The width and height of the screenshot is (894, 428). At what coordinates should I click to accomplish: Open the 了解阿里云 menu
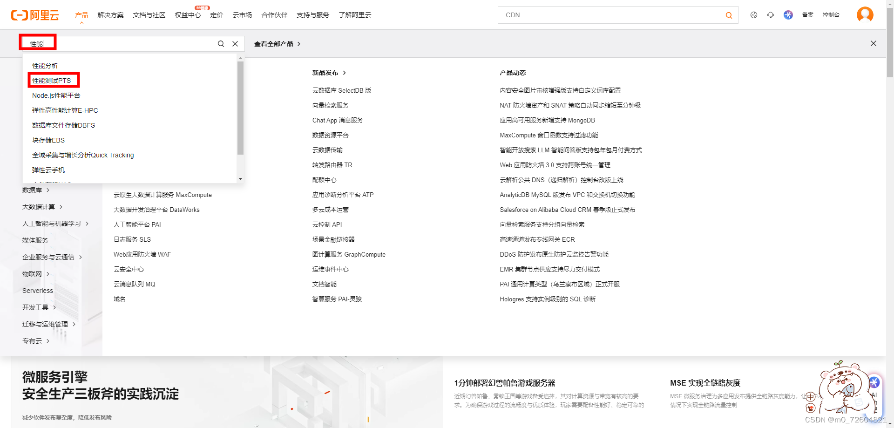click(355, 15)
